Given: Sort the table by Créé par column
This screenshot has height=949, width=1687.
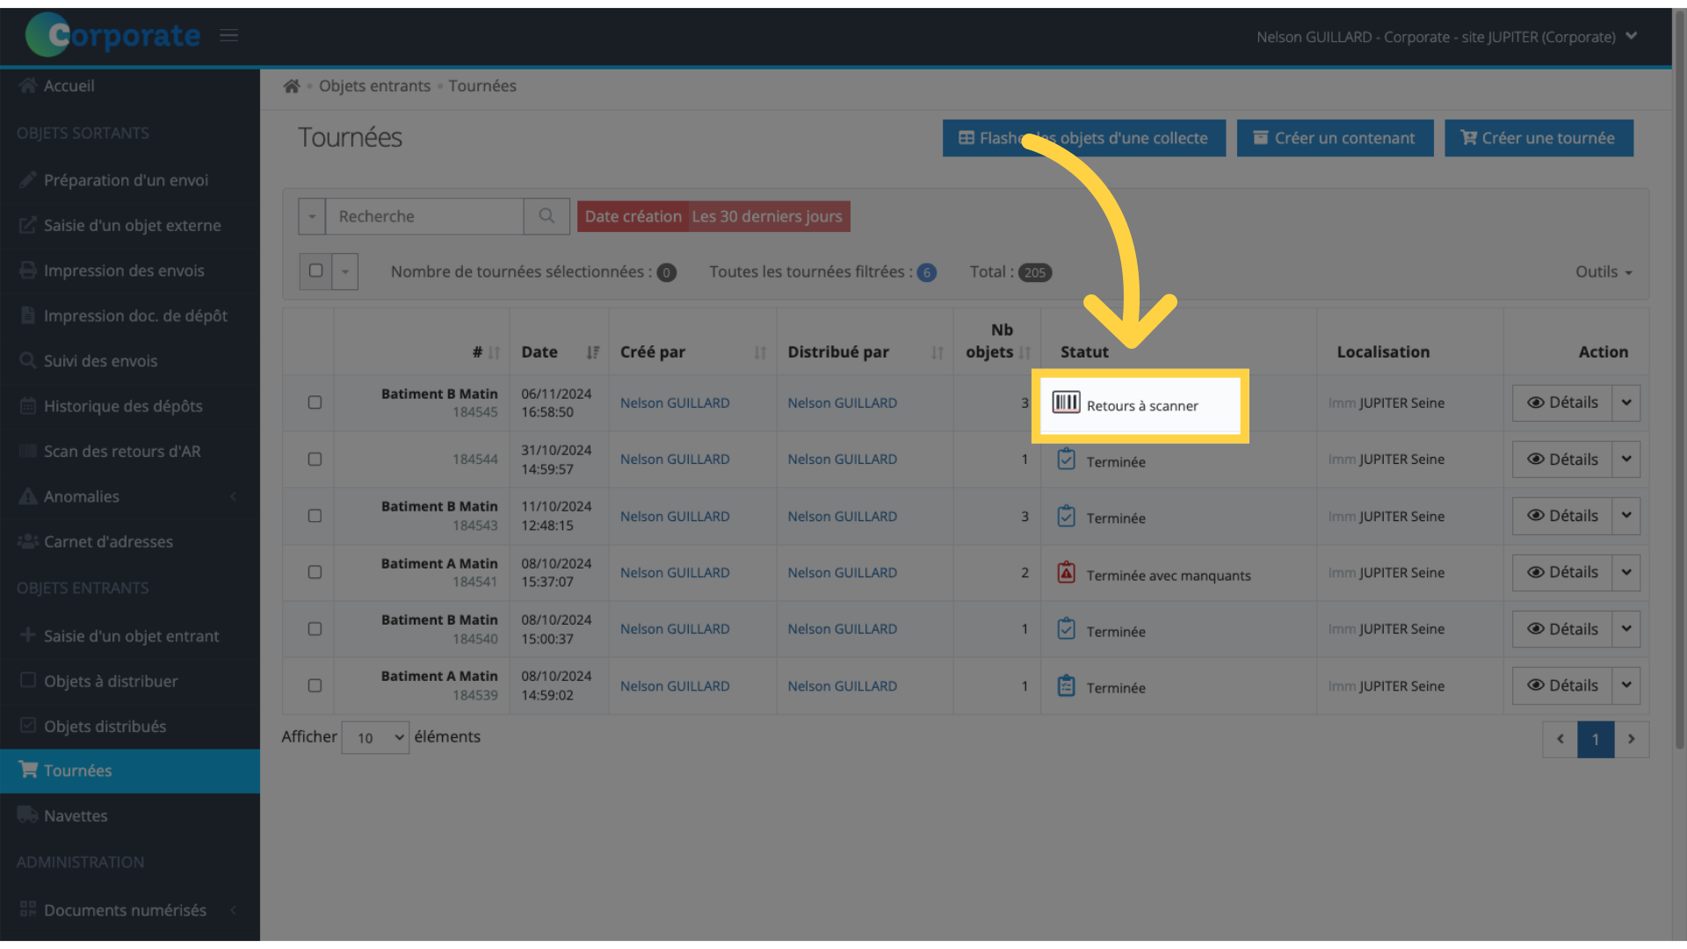Looking at the screenshot, I should click(760, 352).
